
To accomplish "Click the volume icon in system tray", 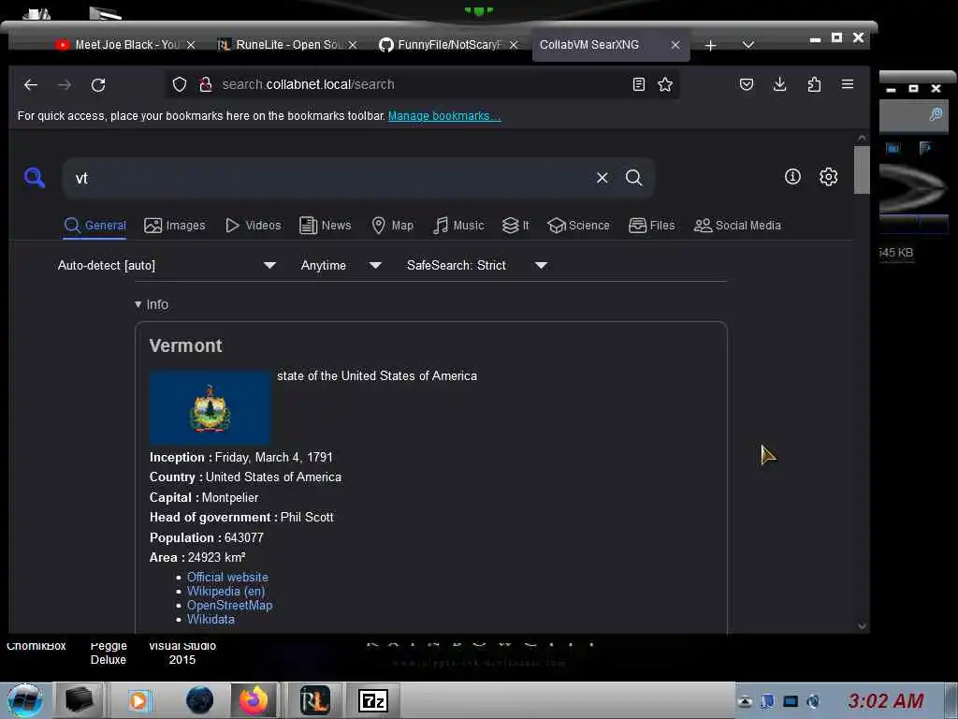I will pos(813,701).
